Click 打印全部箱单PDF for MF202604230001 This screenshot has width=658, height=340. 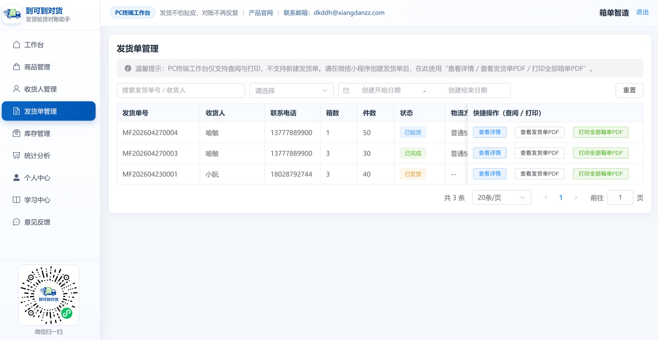600,174
